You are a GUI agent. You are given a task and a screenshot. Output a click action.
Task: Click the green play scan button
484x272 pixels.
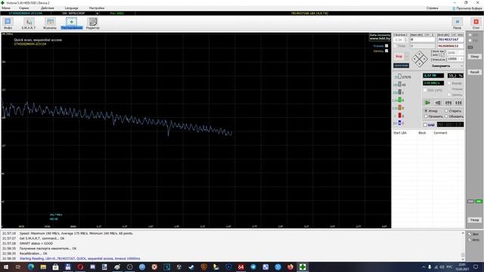[427, 103]
